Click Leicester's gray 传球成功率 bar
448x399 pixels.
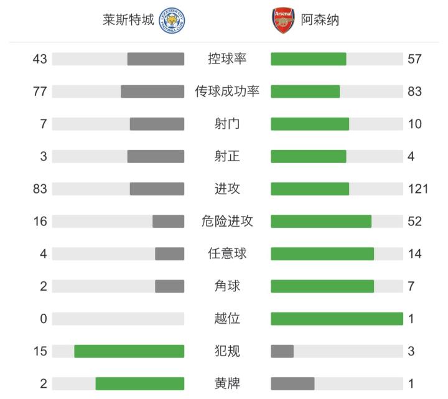152,92
